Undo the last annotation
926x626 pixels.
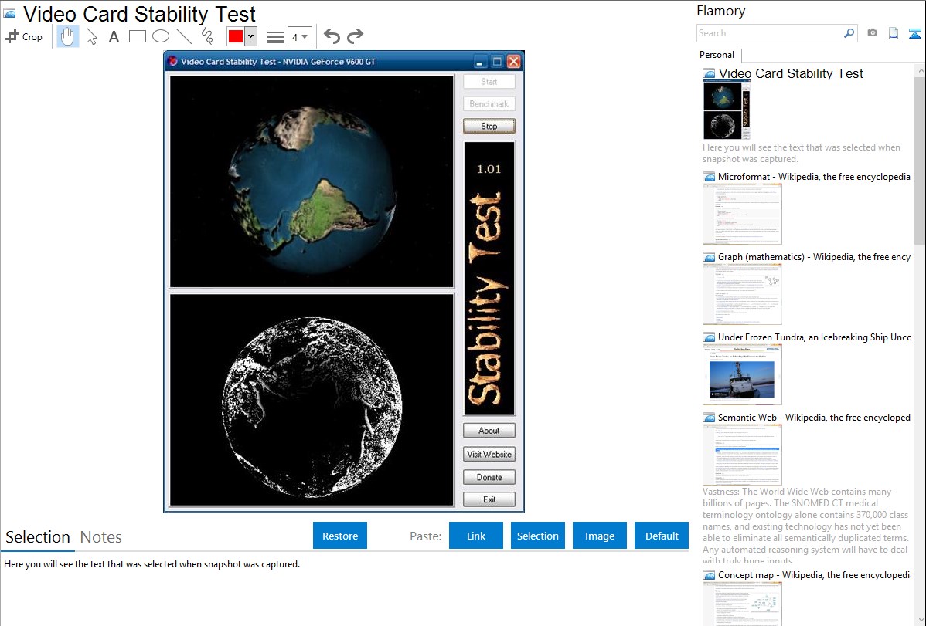(x=332, y=36)
